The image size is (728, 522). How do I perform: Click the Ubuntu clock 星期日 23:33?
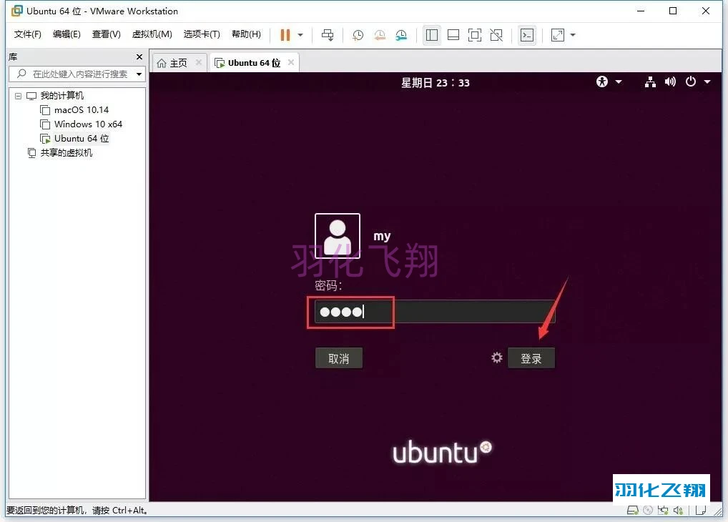pos(436,83)
